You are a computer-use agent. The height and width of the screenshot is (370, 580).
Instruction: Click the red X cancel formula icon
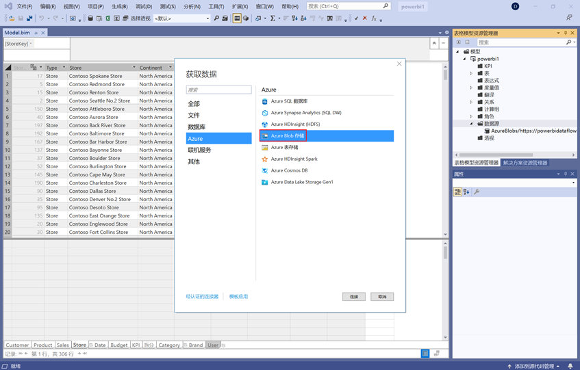point(365,18)
